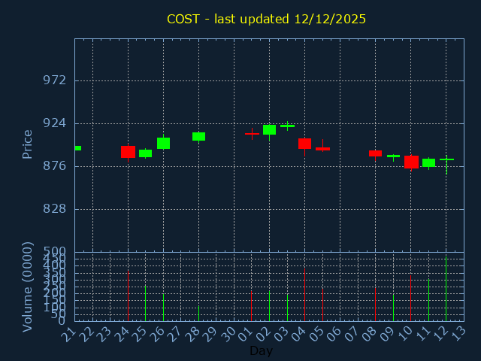Click the red volume bar for day 05

point(322,305)
